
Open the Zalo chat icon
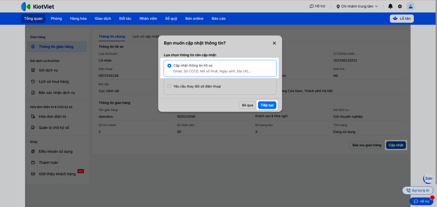[428, 179]
